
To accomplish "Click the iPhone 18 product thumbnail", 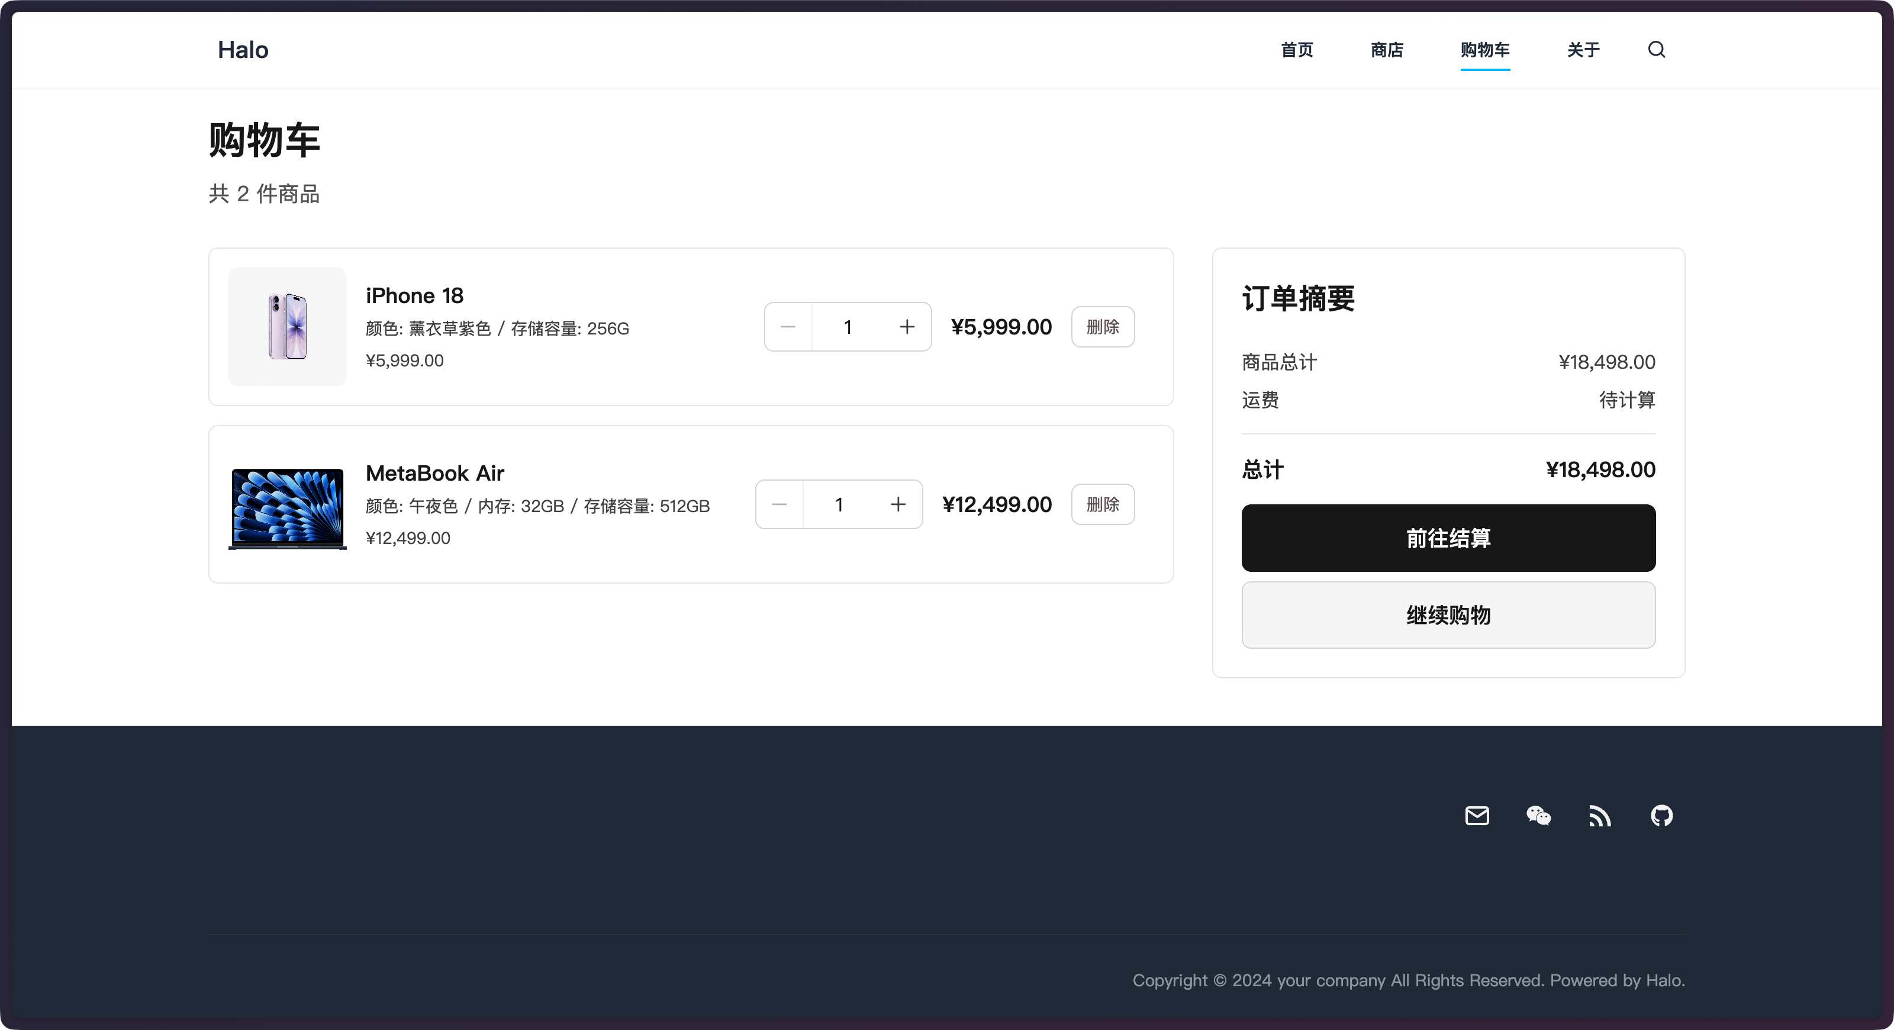I will click(288, 326).
